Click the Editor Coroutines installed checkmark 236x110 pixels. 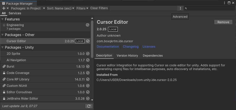(88, 92)
